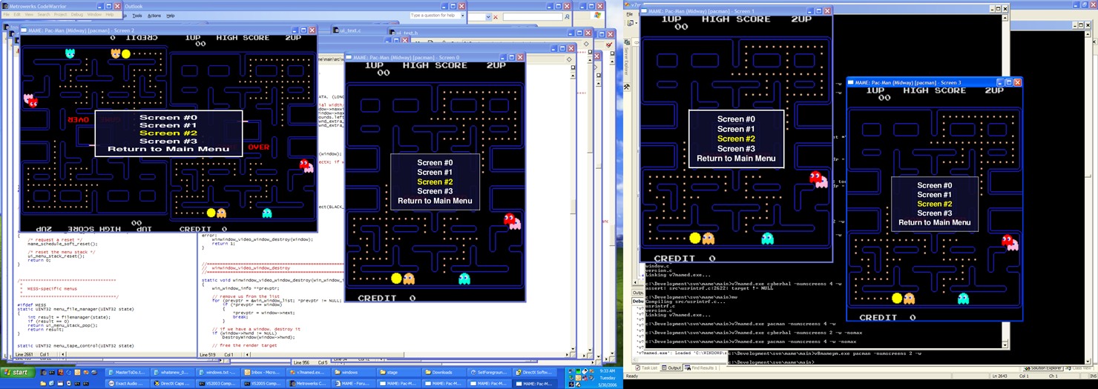This screenshot has width=1098, height=389.
Task: Click console window vertical scrollbar down arrow
Action: point(1005,345)
